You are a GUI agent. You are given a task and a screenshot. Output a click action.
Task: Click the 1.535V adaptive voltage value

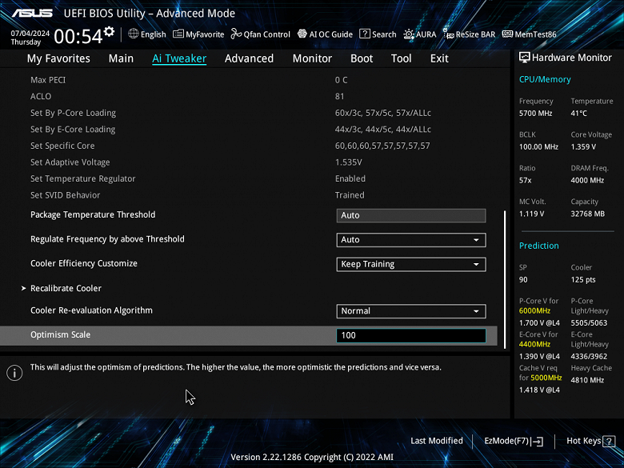pos(349,162)
